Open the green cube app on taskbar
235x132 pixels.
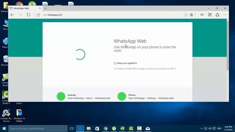122,129
